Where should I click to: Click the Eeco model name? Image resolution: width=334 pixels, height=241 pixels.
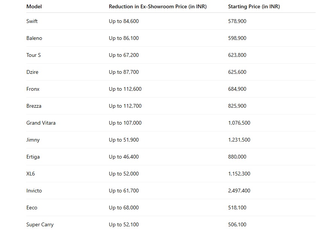click(x=32, y=207)
